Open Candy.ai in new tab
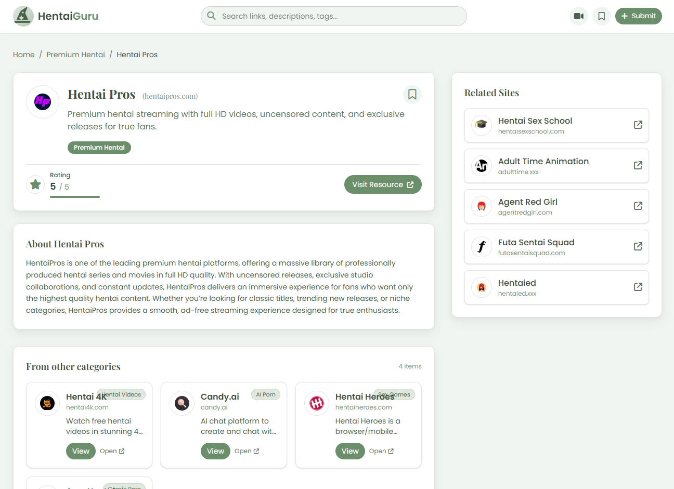This screenshot has width=674, height=489. [247, 451]
